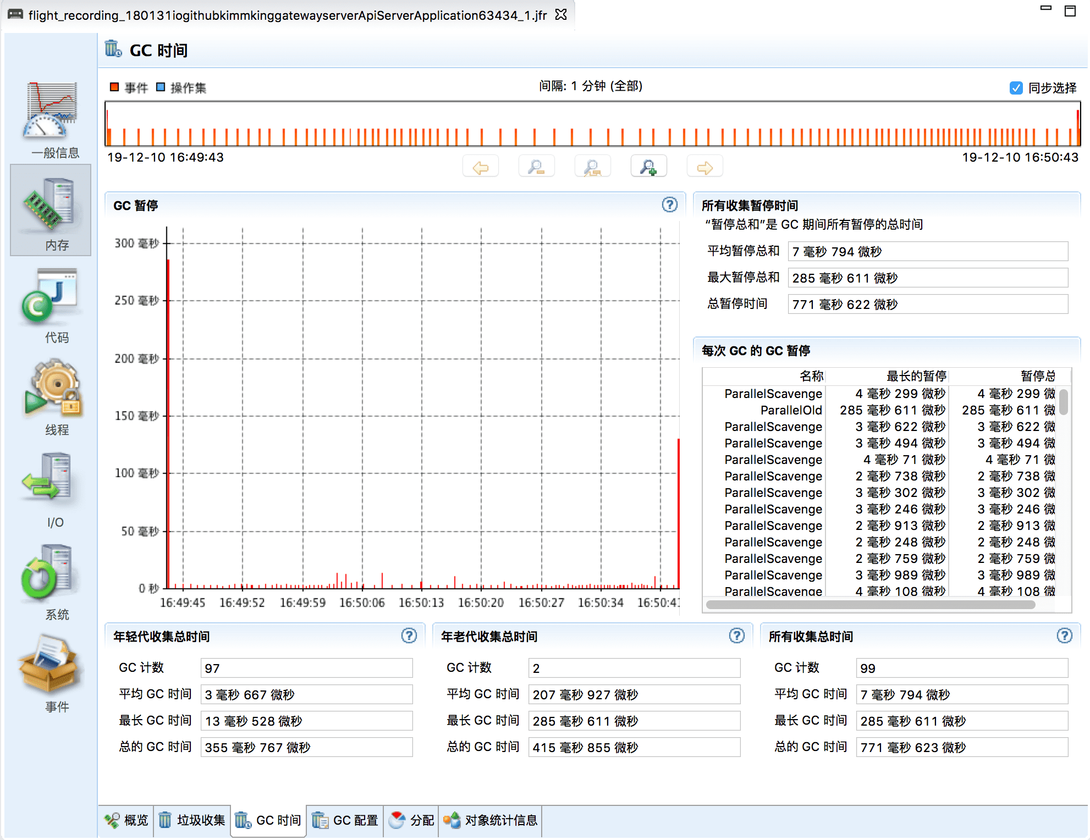Move timeline range backward with left arrow
Viewport: 1090px width, 840px height.
pos(481,167)
